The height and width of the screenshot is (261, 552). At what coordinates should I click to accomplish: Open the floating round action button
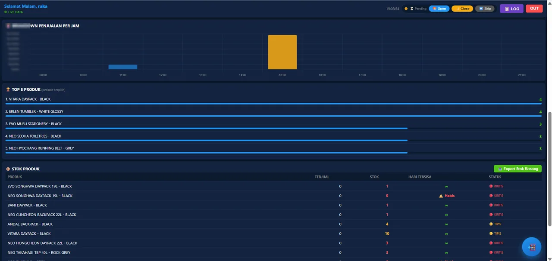[531, 247]
